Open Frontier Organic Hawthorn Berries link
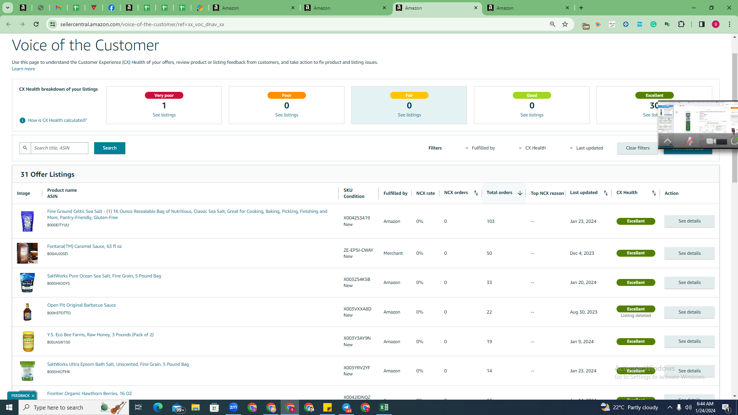 pos(90,393)
